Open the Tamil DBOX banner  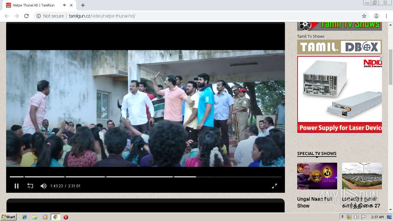coord(340,47)
